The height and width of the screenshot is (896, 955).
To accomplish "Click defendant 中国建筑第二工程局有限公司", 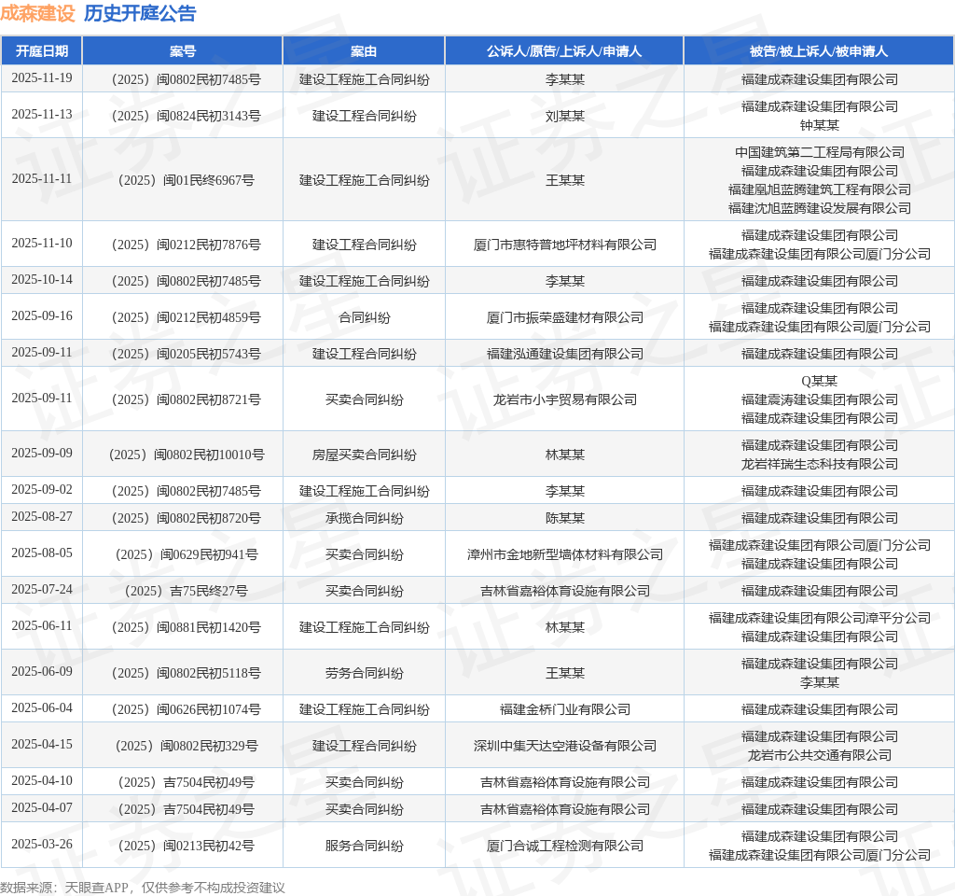I will click(x=819, y=152).
